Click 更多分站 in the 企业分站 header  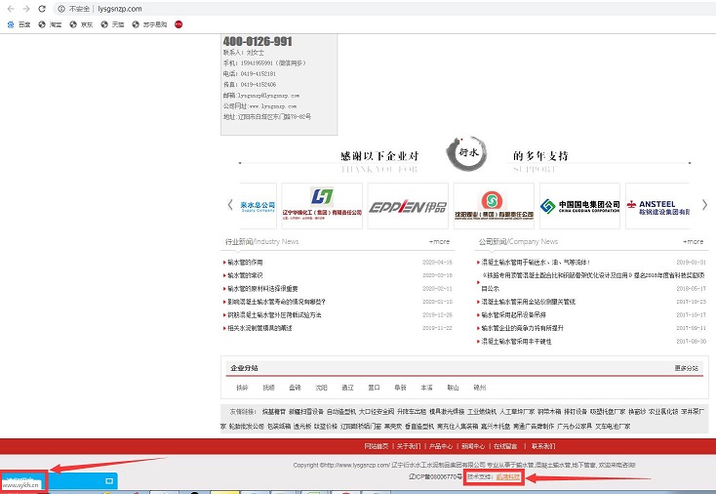tap(687, 368)
